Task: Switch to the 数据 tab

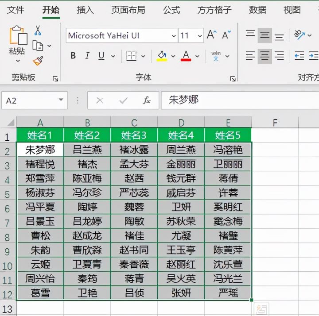Action: pyautogui.click(x=257, y=10)
